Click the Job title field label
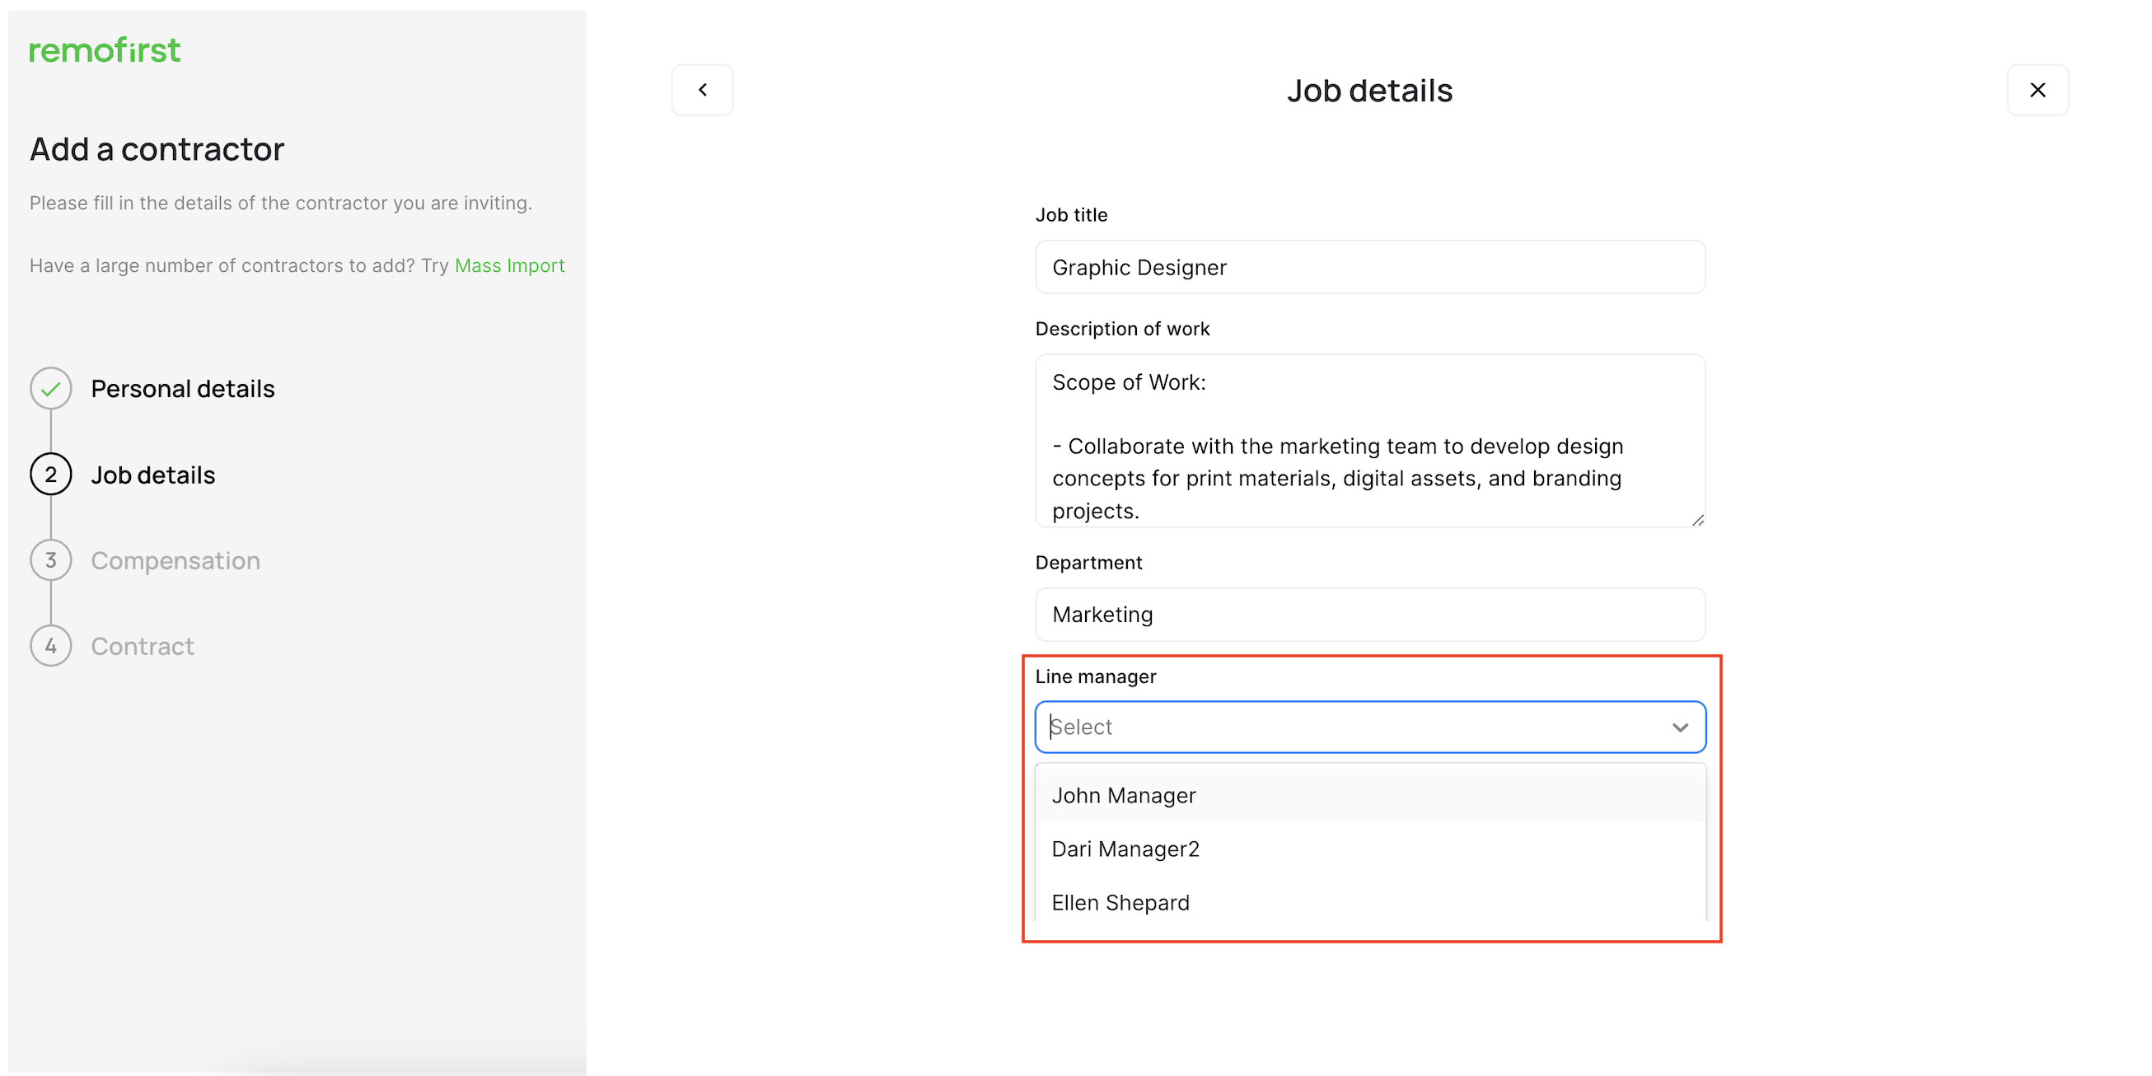The height and width of the screenshot is (1076, 2152). pos(1071,215)
